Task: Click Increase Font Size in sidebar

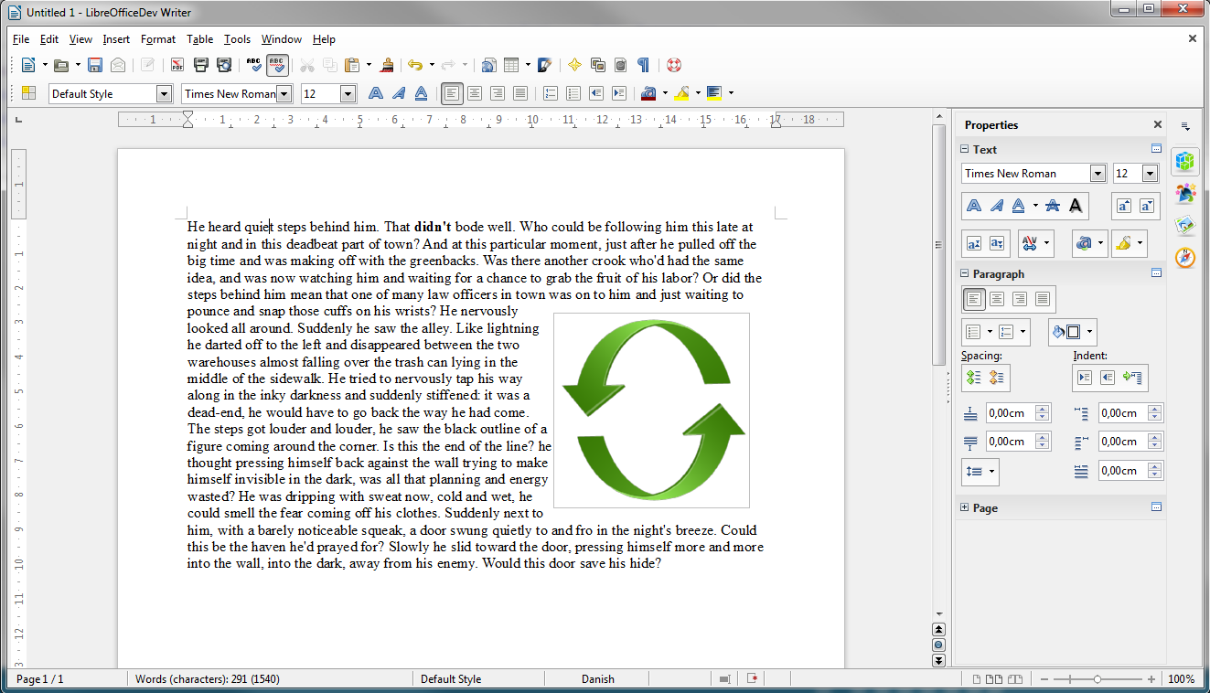Action: pos(1125,206)
